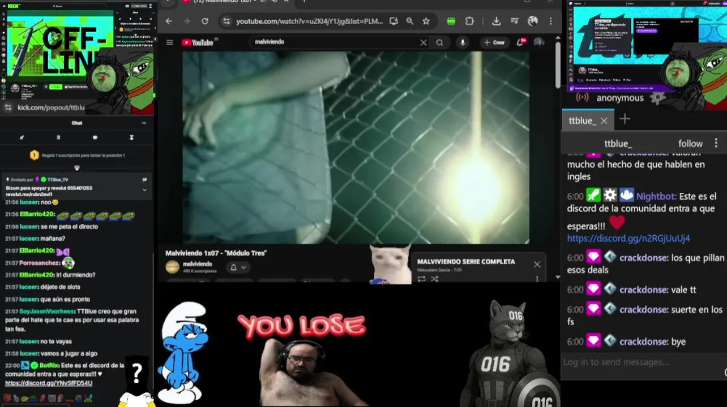Clear the YouTube search box
727x407 pixels.
coord(423,42)
